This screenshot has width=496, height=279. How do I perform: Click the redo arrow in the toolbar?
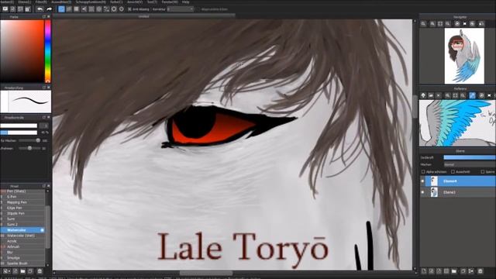(x=49, y=9)
